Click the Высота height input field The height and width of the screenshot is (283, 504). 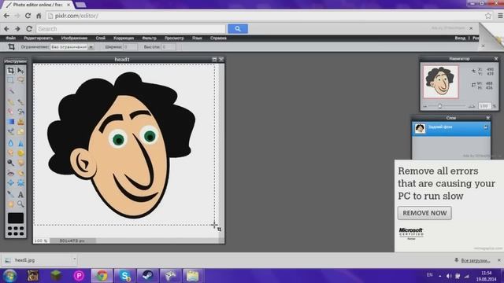[x=169, y=47]
